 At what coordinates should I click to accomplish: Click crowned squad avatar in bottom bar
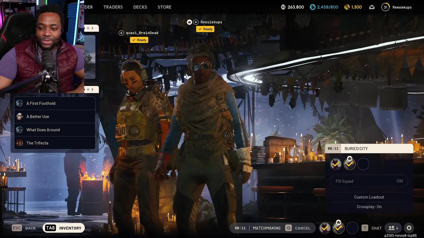tap(339, 227)
